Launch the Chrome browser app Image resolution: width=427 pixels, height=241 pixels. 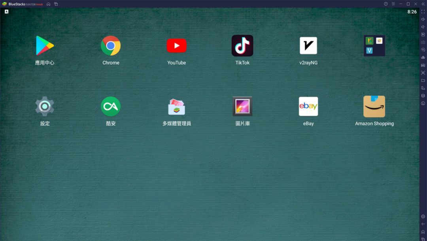pos(111,46)
